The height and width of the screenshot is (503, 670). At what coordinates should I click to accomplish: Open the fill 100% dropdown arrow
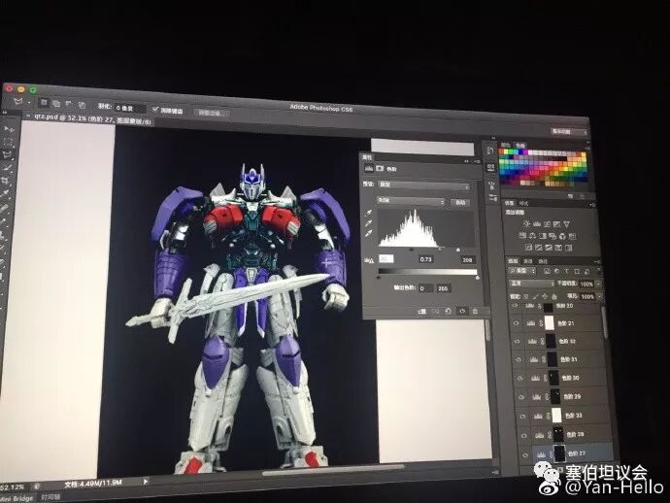click(599, 296)
